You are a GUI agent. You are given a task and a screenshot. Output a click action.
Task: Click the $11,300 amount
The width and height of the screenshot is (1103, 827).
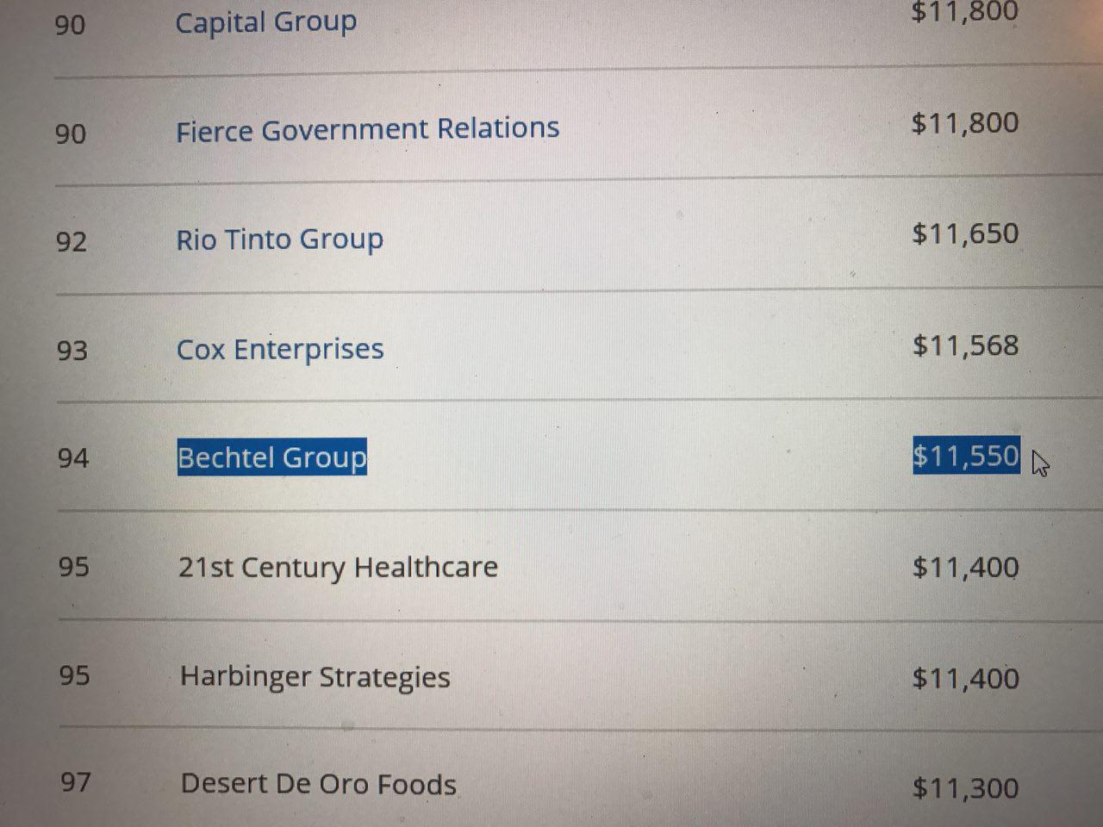[x=965, y=788]
